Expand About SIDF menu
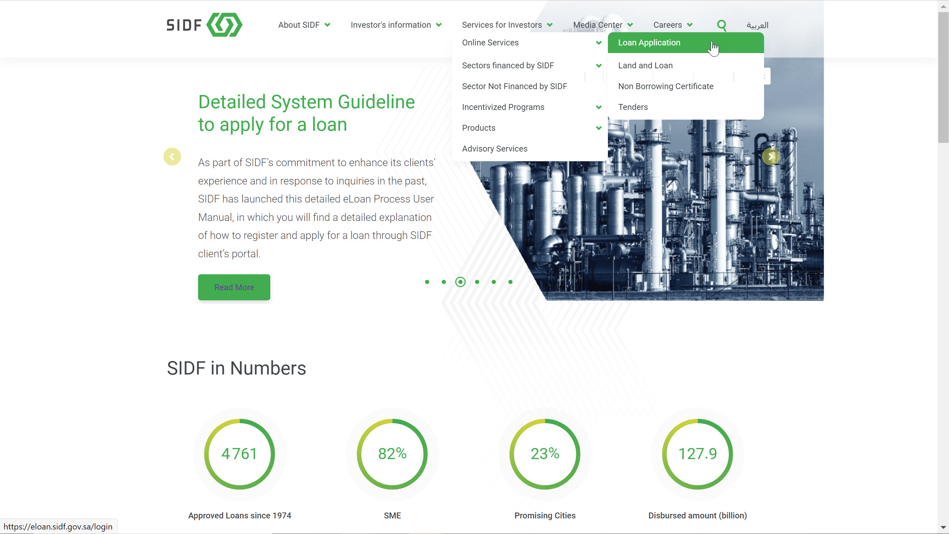 point(304,25)
